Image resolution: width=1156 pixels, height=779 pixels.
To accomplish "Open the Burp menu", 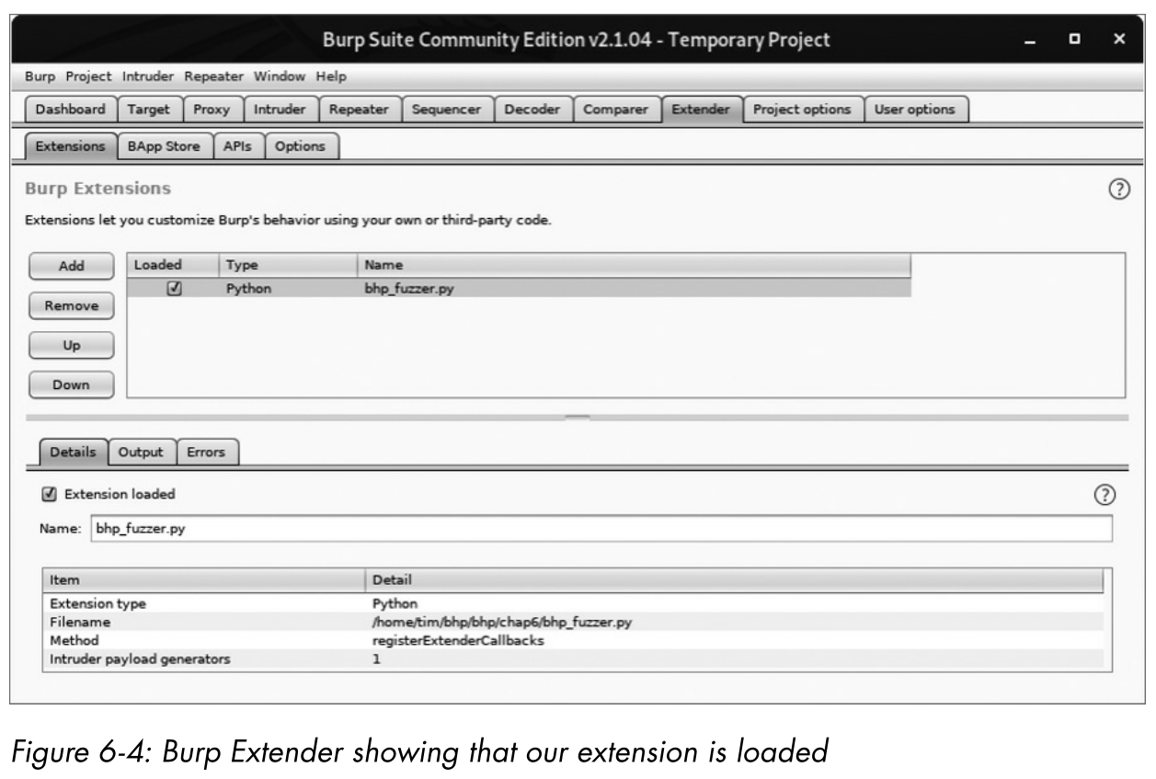I will click(x=40, y=76).
